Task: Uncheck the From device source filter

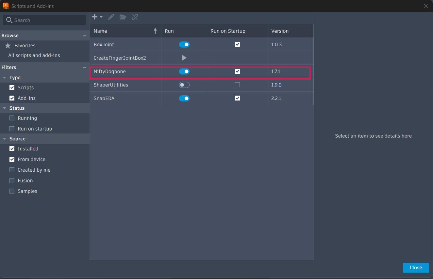Action: point(12,159)
